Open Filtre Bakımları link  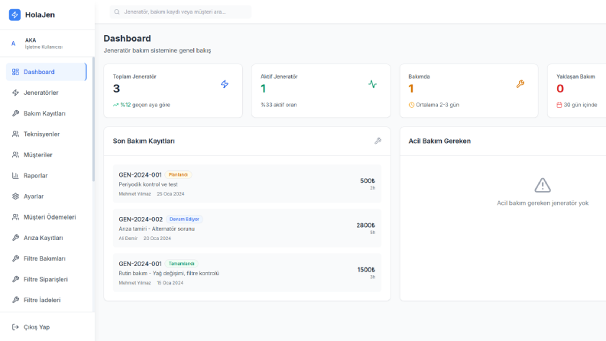(x=46, y=258)
